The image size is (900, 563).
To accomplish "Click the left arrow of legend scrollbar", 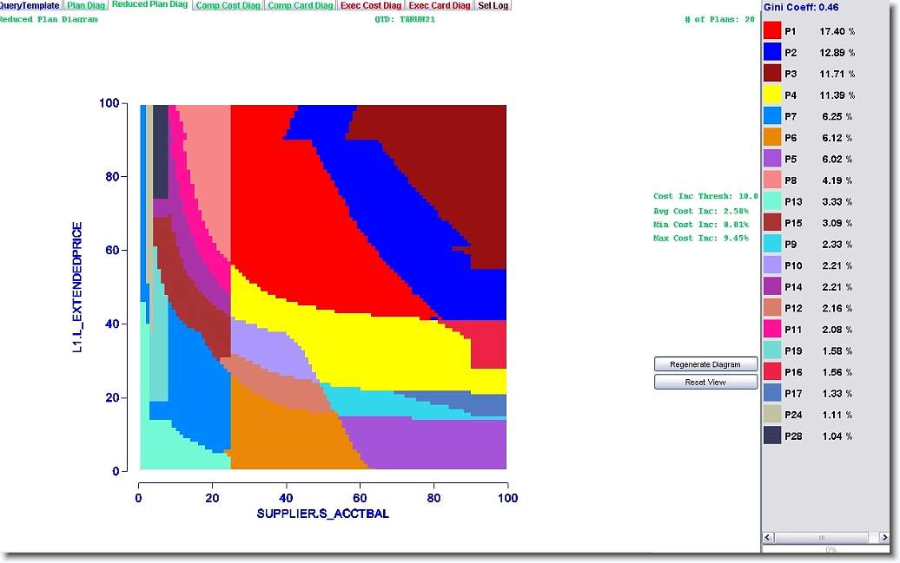I will [x=768, y=538].
